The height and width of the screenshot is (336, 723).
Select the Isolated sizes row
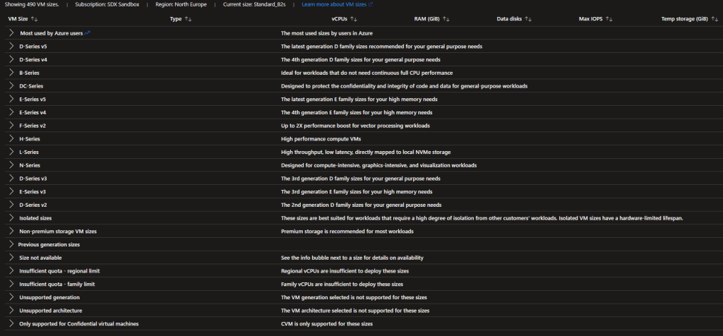coord(35,218)
